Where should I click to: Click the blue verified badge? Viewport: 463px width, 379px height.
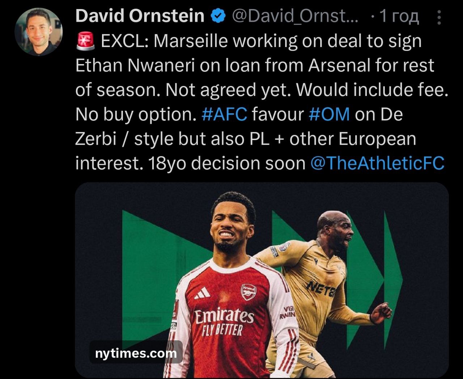tap(218, 16)
